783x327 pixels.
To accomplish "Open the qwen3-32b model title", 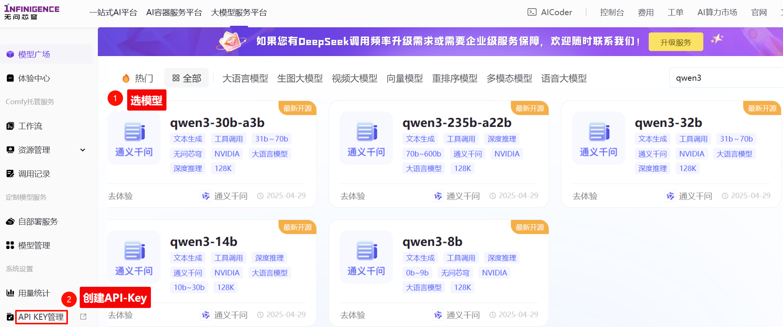I will click(668, 123).
